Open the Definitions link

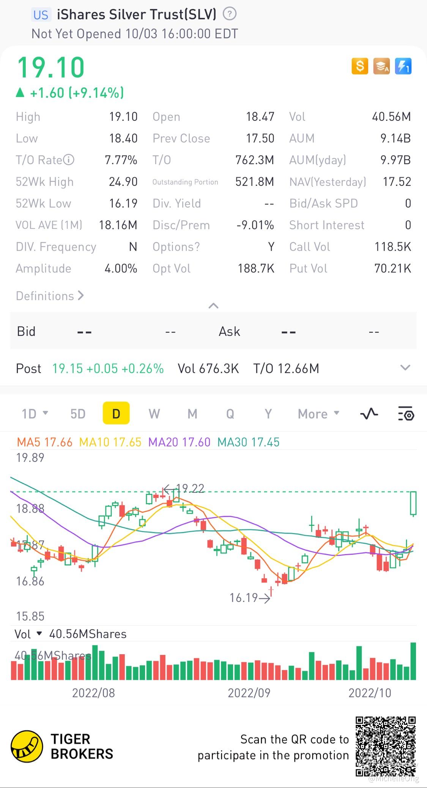[x=50, y=296]
